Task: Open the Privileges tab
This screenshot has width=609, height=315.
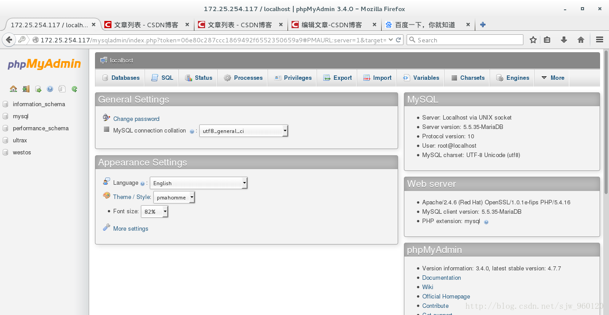Action: coord(292,78)
